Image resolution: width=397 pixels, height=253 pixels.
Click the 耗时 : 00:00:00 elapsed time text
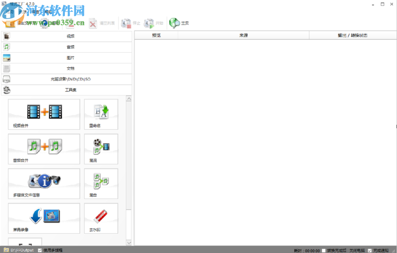[x=307, y=250]
